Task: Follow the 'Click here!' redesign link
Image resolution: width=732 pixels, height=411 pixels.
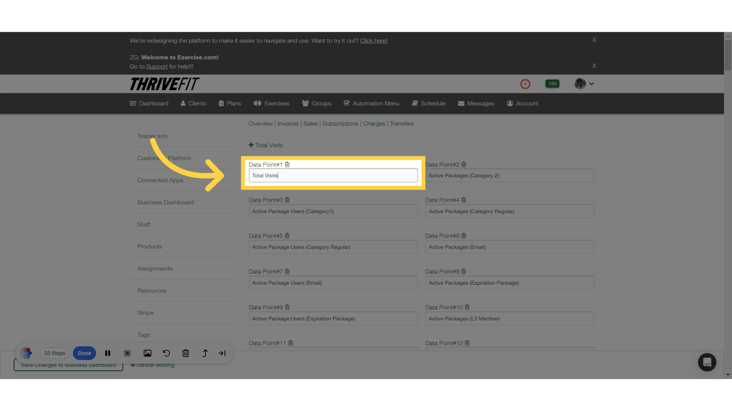Action: click(x=374, y=41)
